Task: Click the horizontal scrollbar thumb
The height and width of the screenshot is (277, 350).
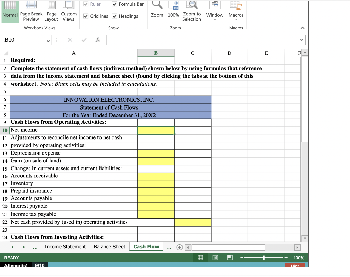Action: tap(228, 247)
